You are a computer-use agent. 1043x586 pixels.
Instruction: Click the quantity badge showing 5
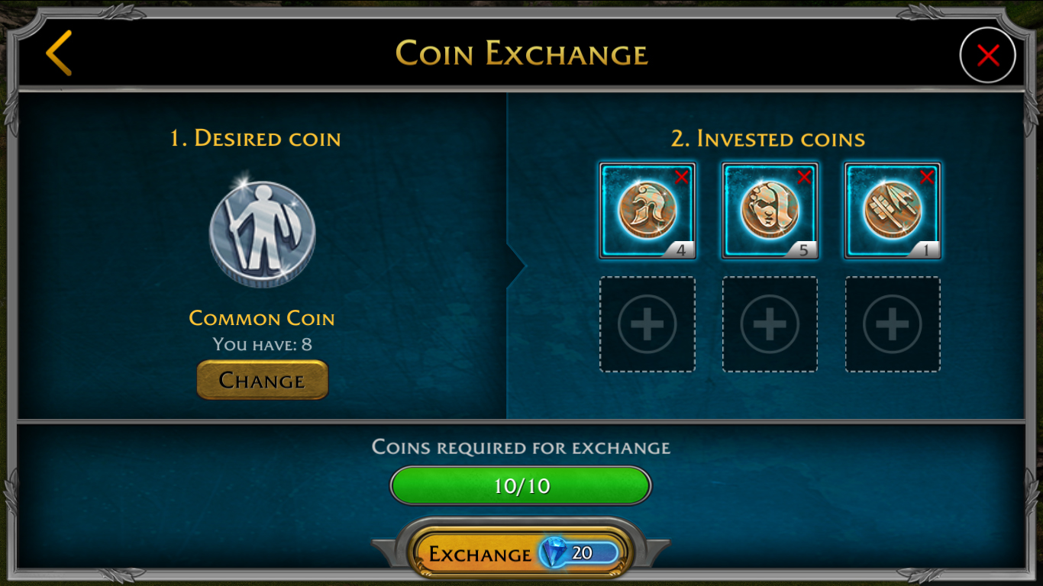click(802, 250)
